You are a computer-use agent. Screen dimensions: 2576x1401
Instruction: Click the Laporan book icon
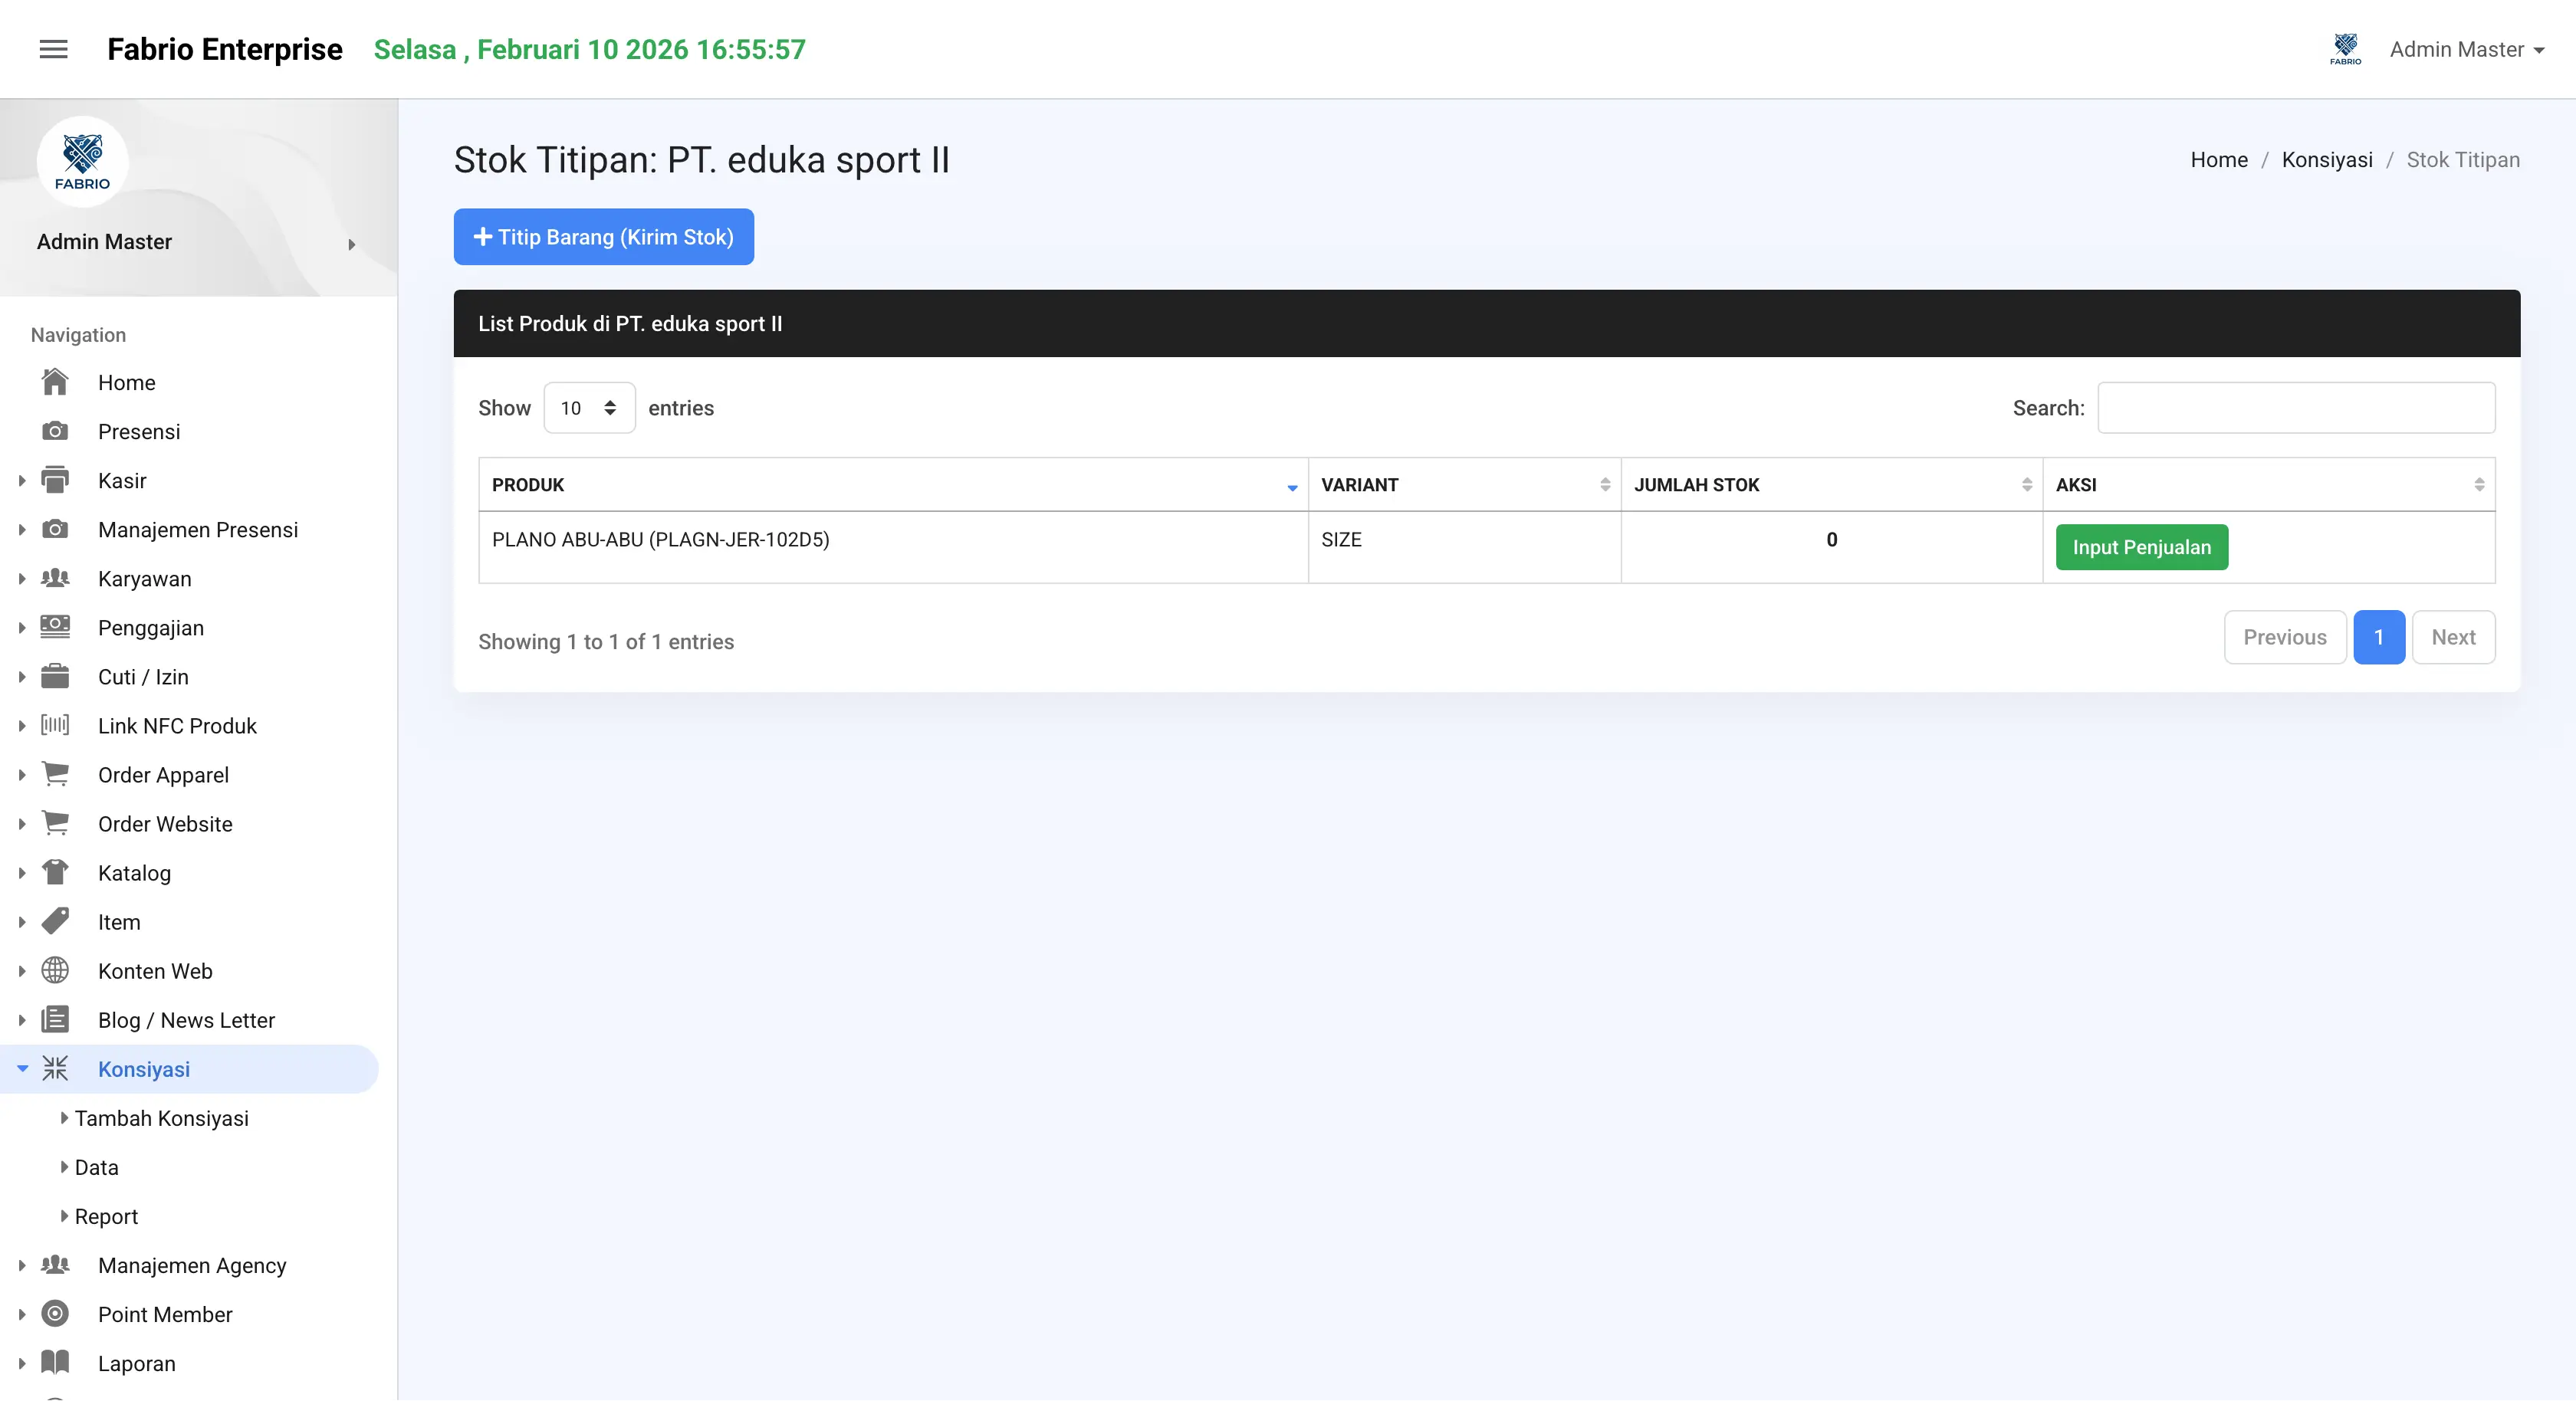click(x=55, y=1362)
